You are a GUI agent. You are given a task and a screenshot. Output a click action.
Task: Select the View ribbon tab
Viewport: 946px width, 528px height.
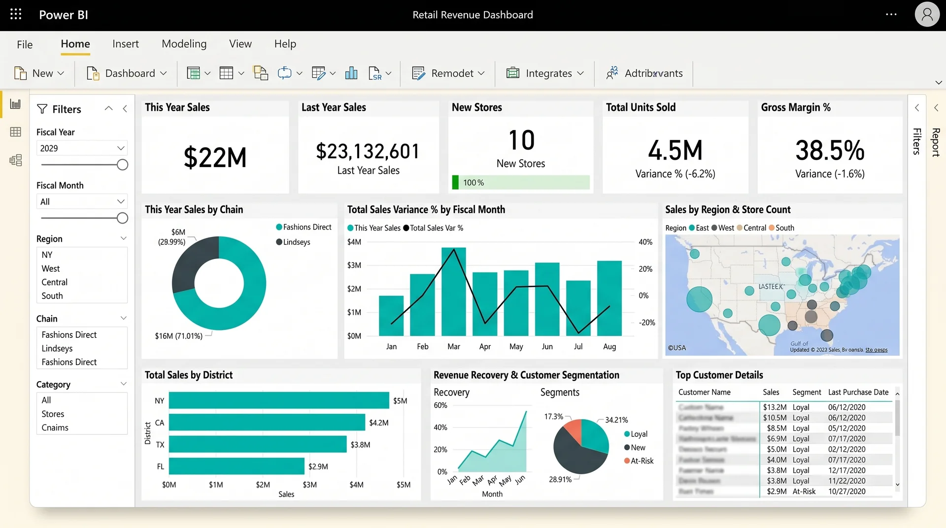click(x=240, y=44)
